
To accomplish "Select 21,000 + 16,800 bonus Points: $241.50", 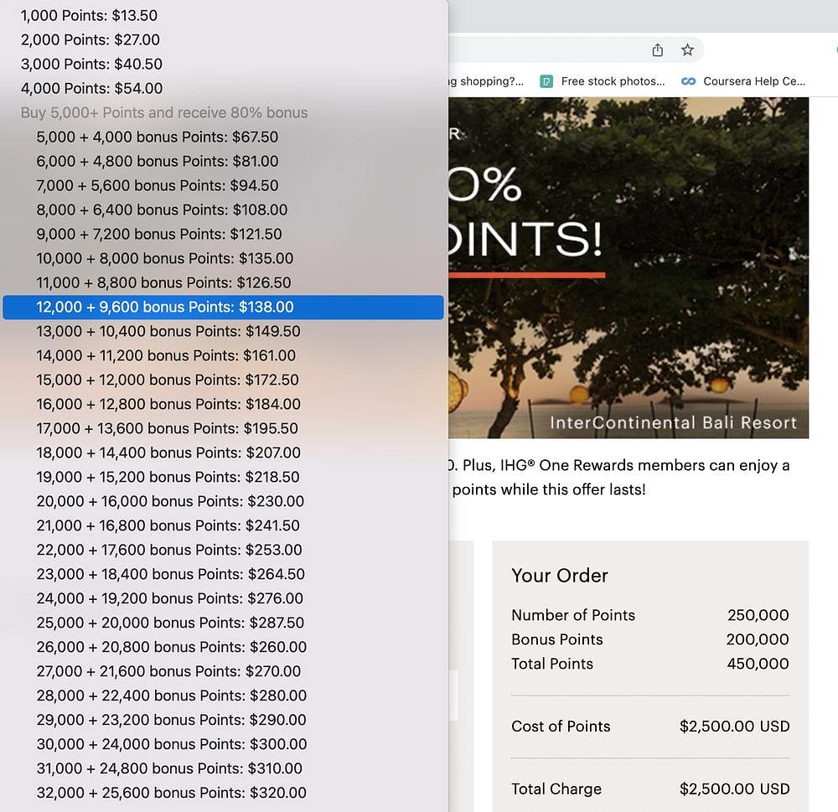I will pyautogui.click(x=224, y=525).
